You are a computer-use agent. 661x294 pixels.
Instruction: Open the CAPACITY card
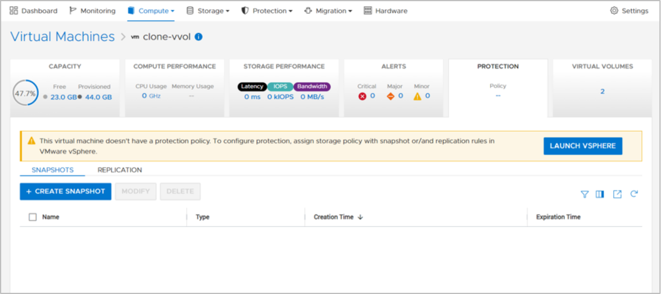coord(65,88)
